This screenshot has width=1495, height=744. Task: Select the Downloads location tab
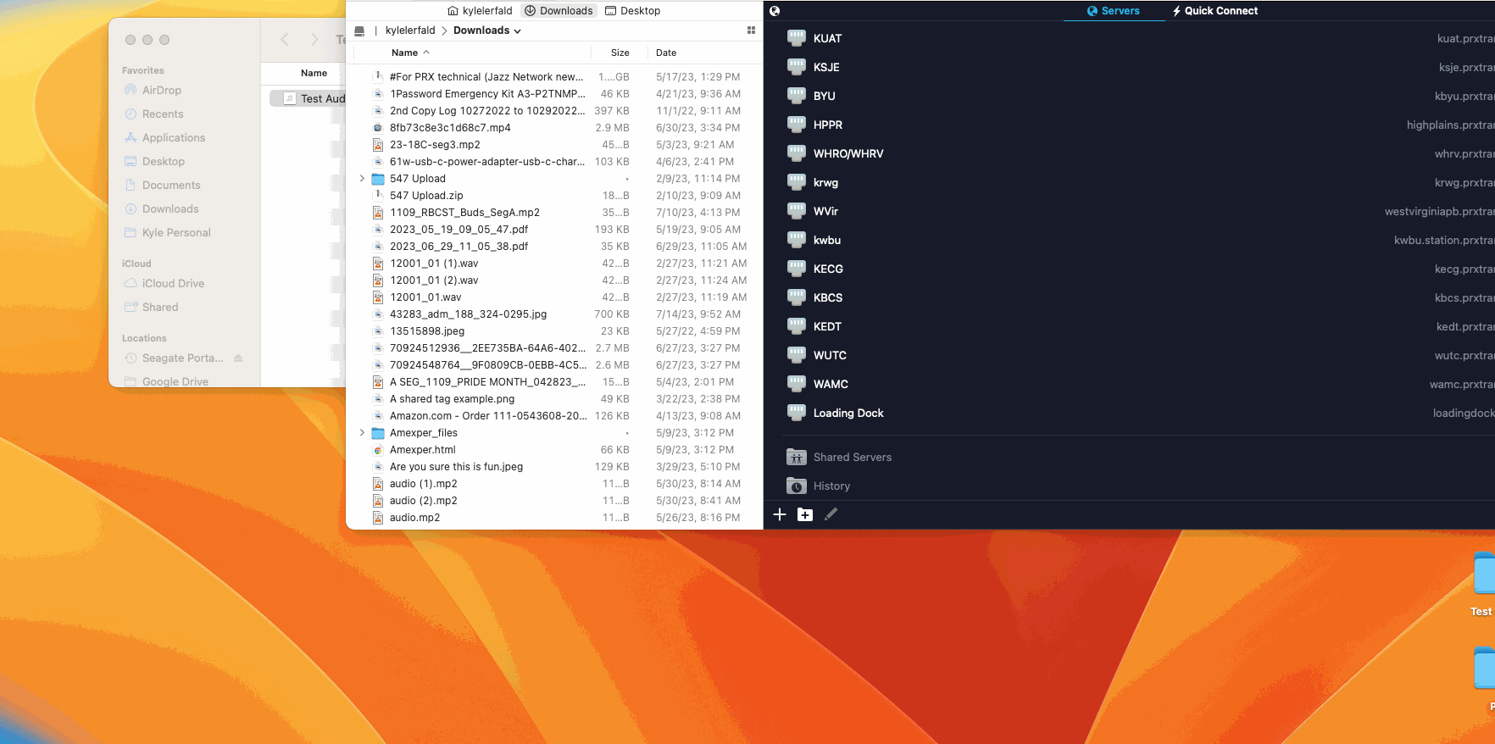(x=559, y=11)
